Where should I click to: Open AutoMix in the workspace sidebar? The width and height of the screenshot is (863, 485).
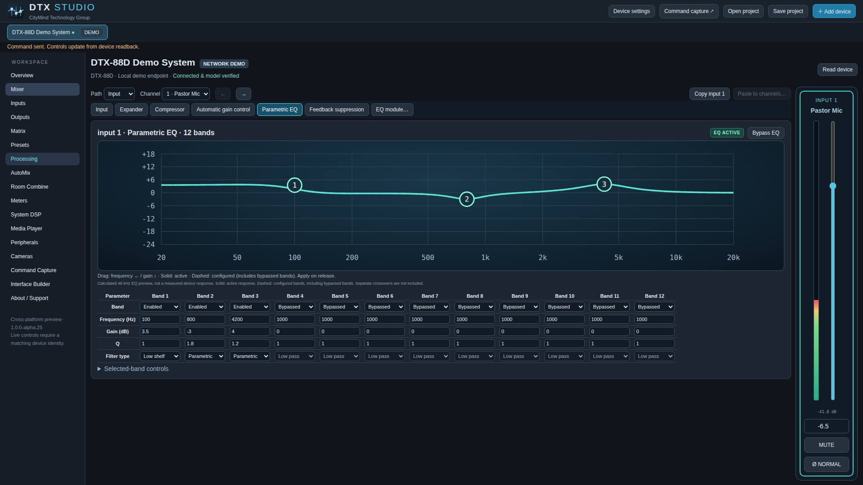click(42, 173)
